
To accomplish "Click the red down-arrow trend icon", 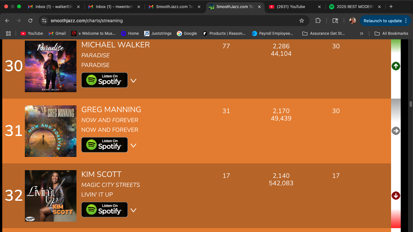I will [x=396, y=196].
